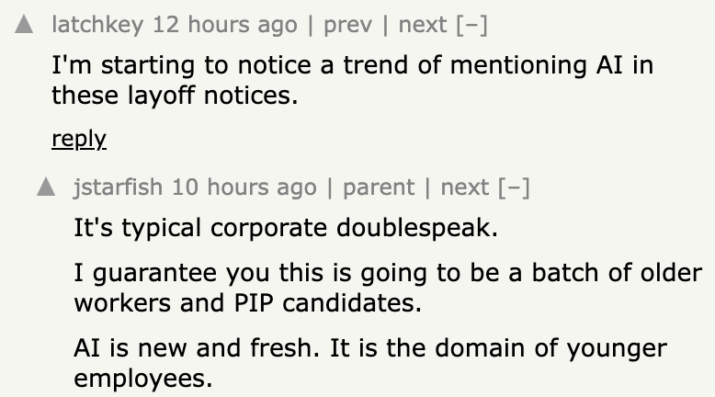The image size is (715, 397).
Task: Reply to latchkey's comment
Action: [79, 139]
